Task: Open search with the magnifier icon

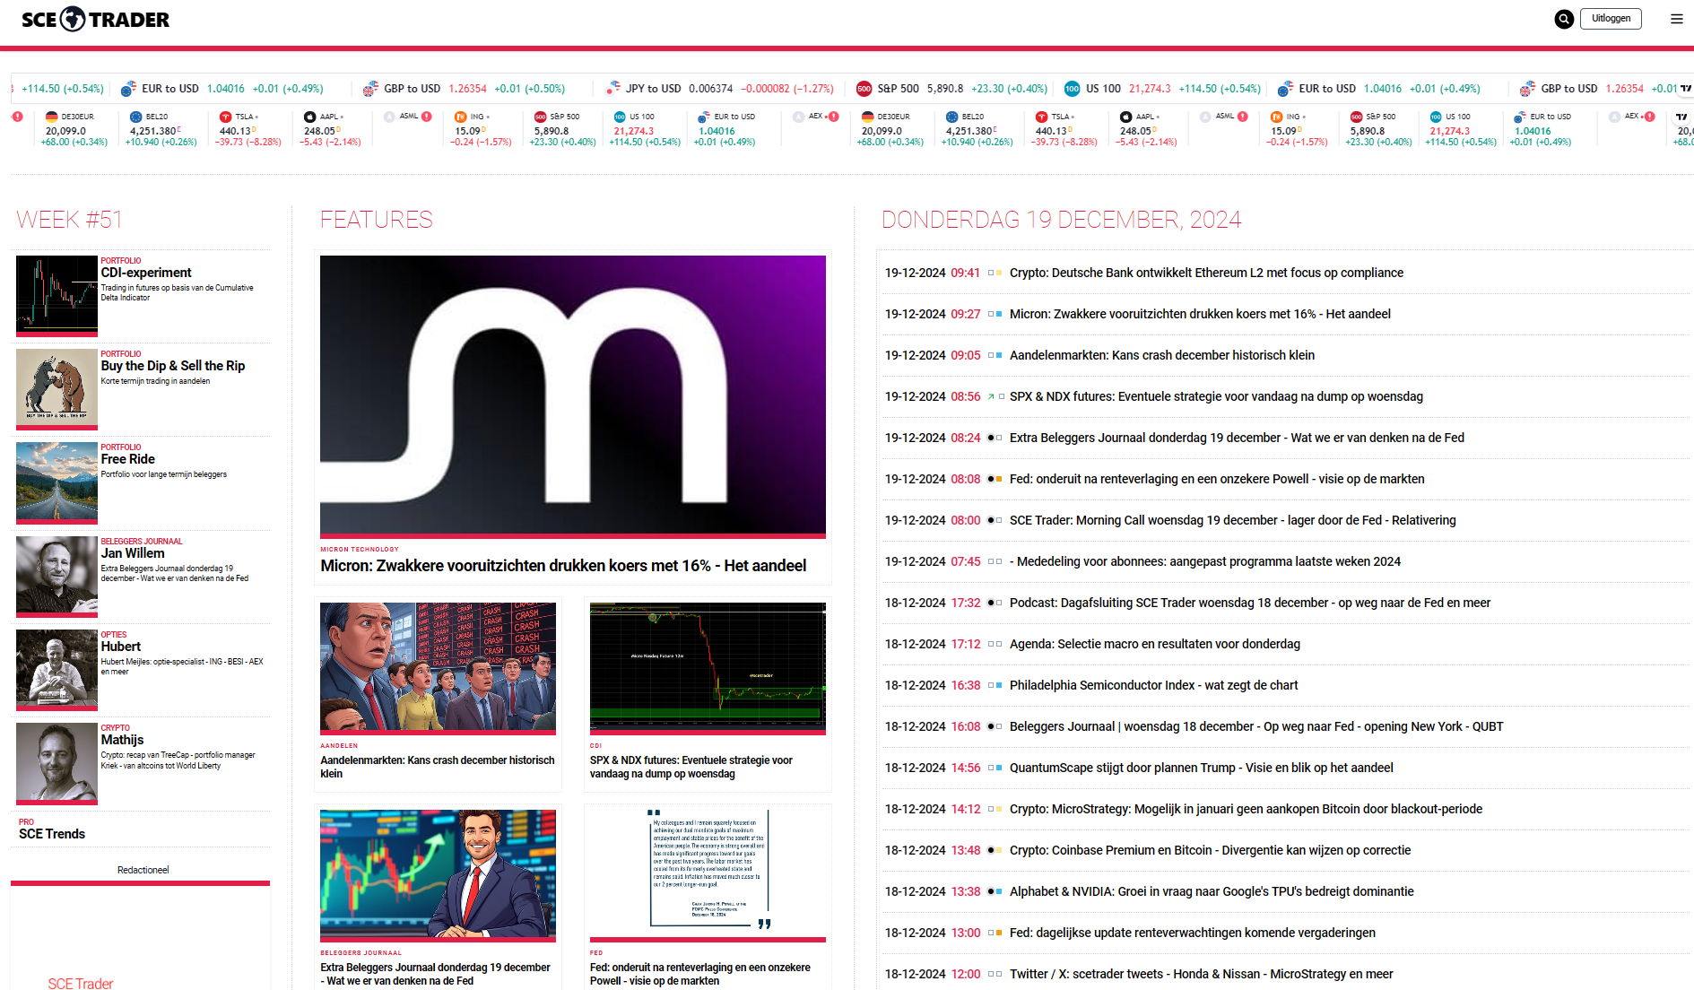Action: (1564, 19)
